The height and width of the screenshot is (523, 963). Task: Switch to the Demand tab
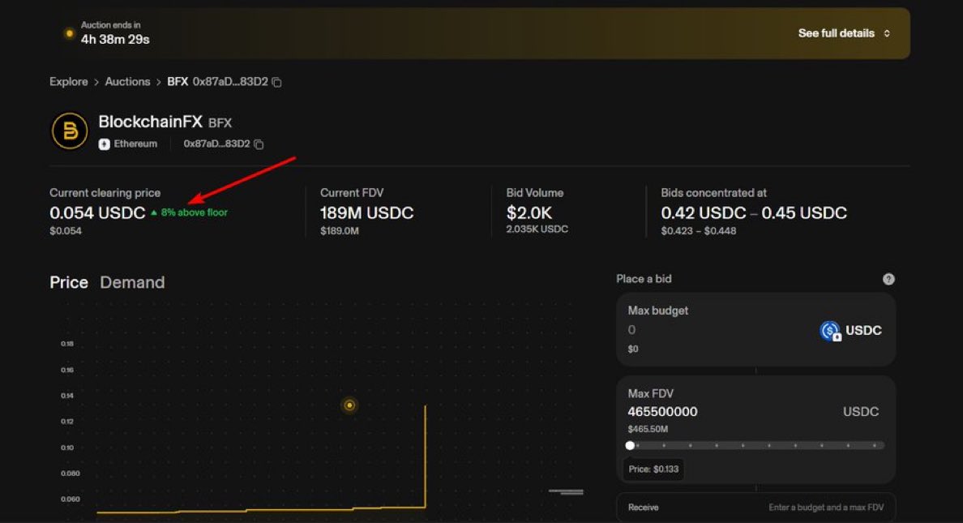pyautogui.click(x=132, y=282)
